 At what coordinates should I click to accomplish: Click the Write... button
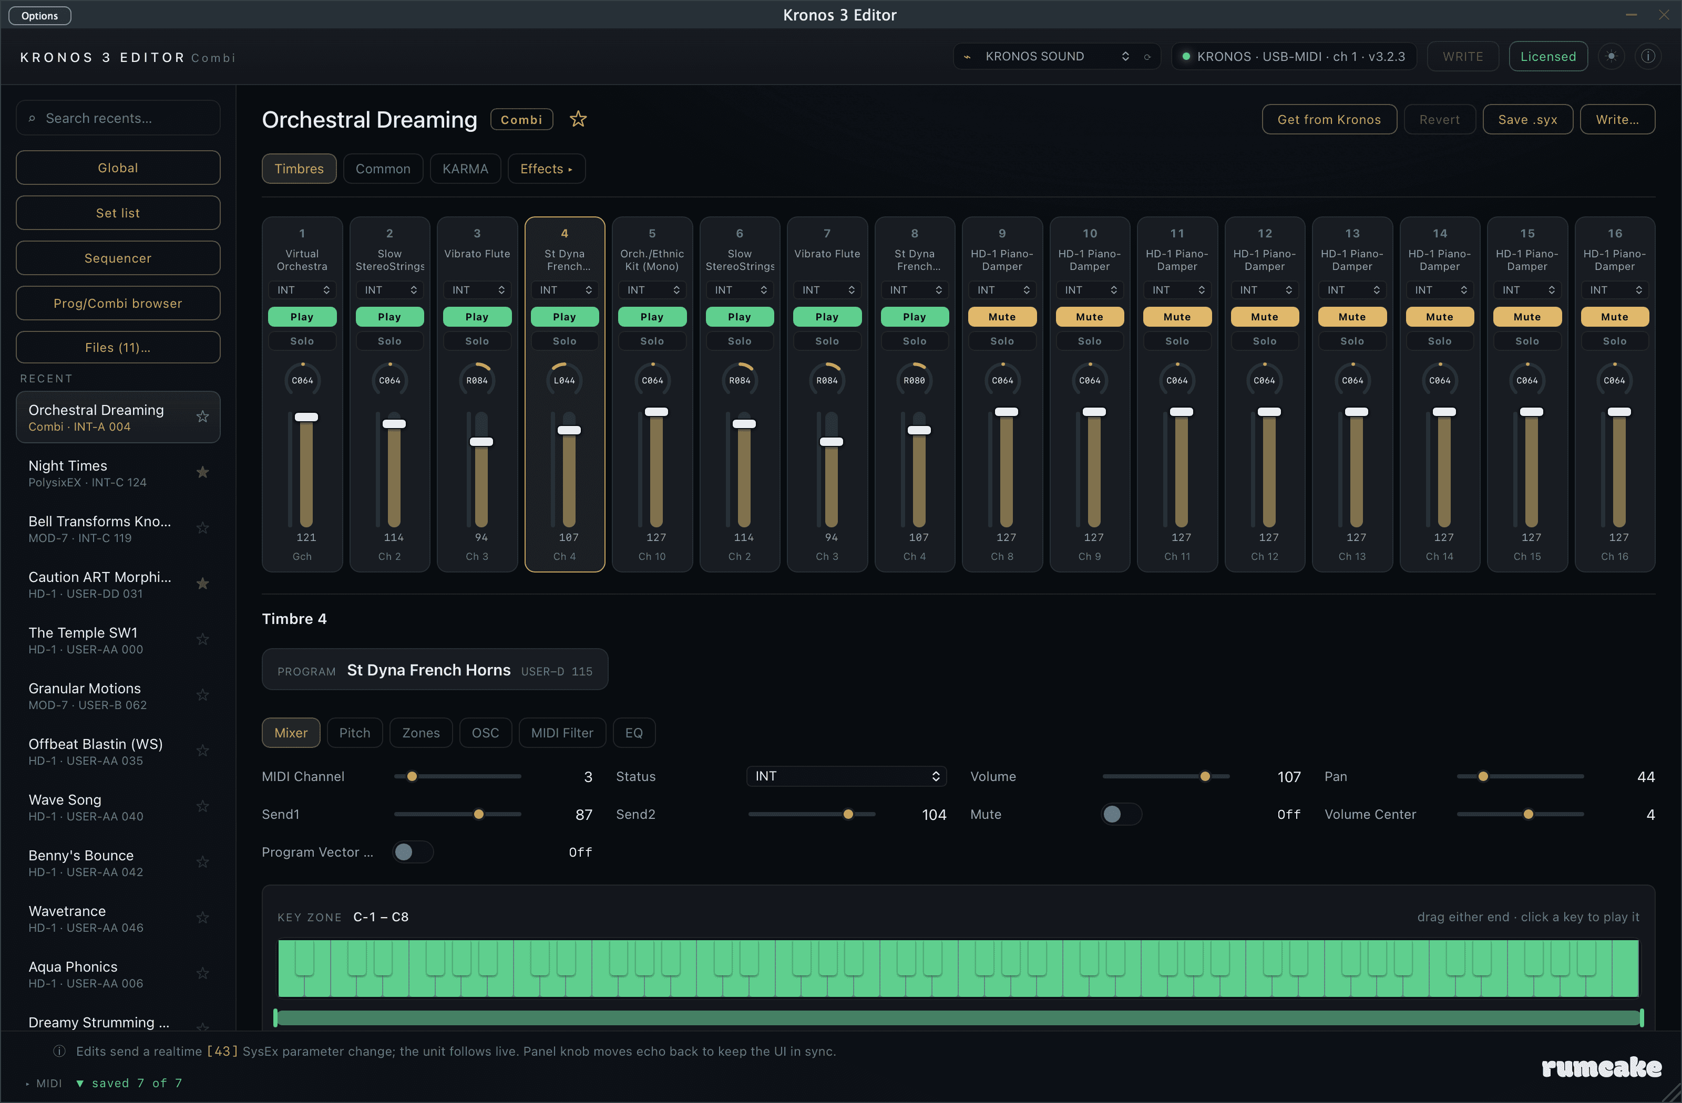click(1618, 119)
